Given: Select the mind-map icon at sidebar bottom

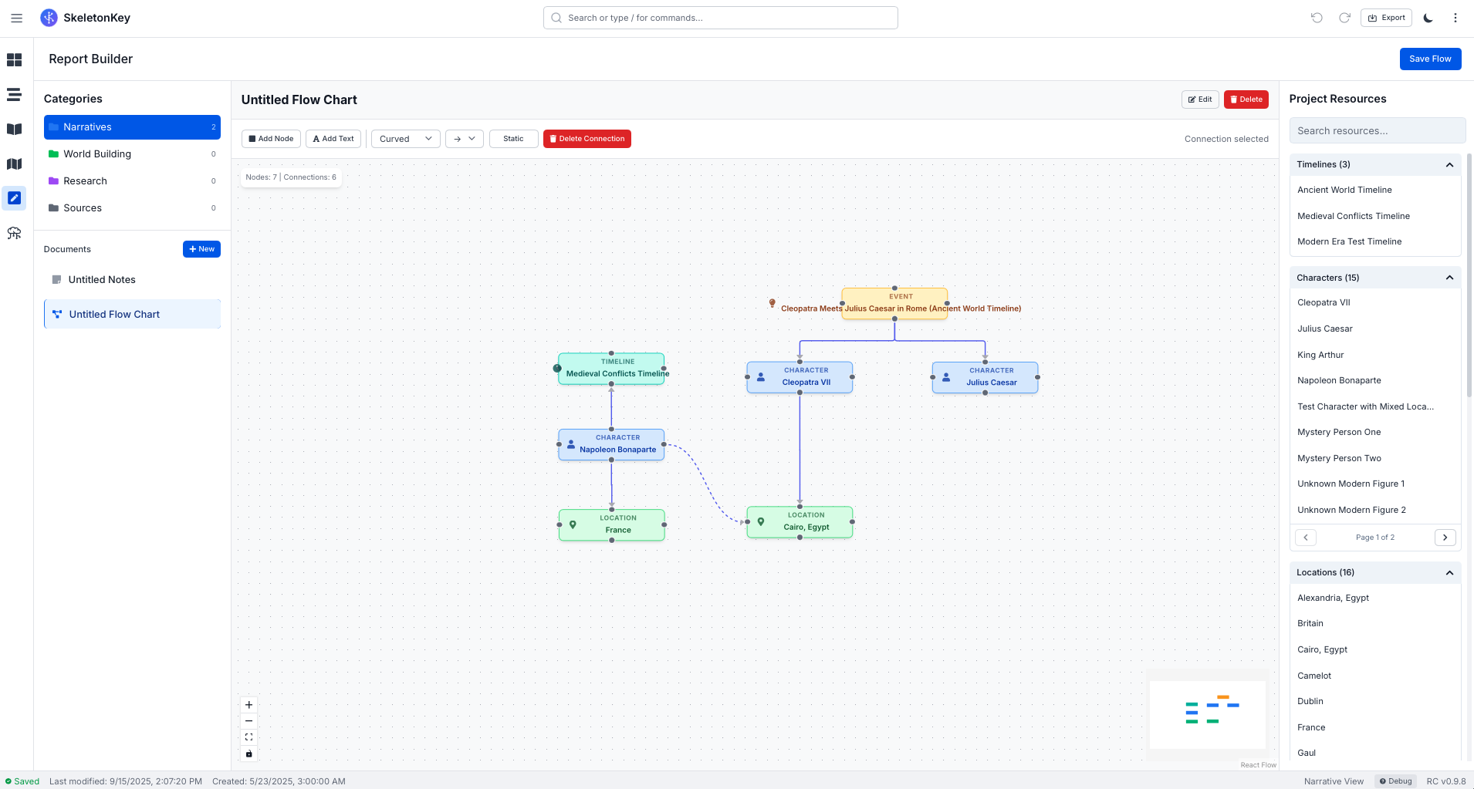Looking at the screenshot, I should [15, 232].
